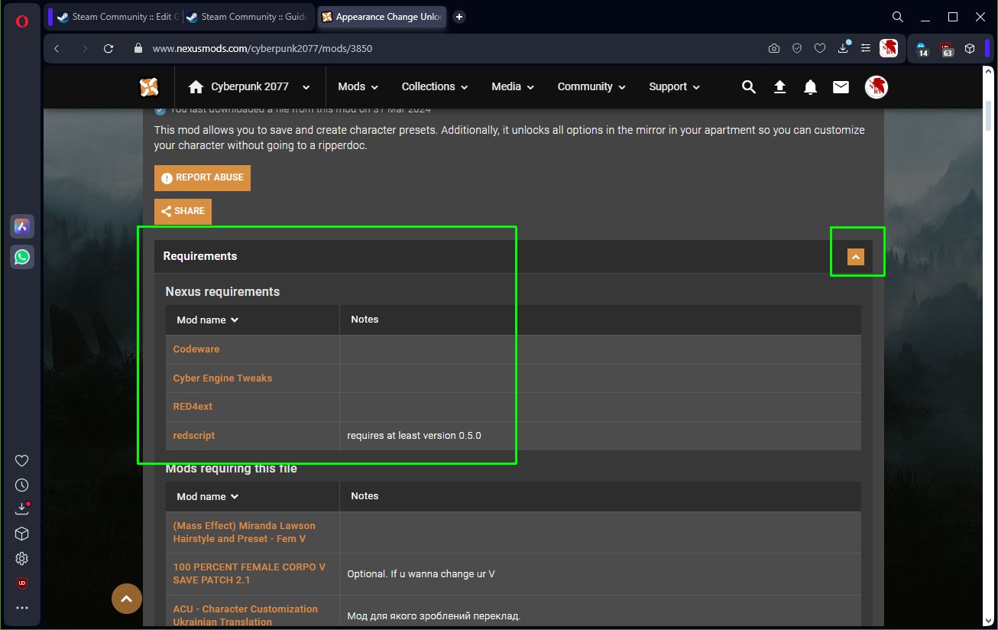Expand the Collections menu
Image resolution: width=998 pixels, height=630 pixels.
(435, 87)
